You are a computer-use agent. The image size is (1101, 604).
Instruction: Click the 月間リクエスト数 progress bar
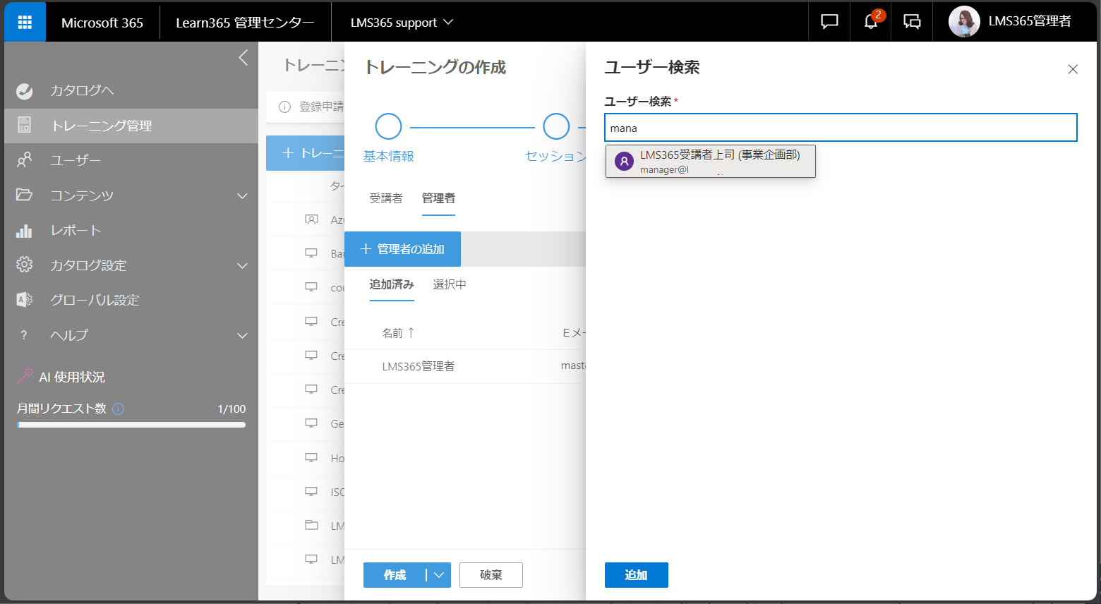(x=131, y=425)
